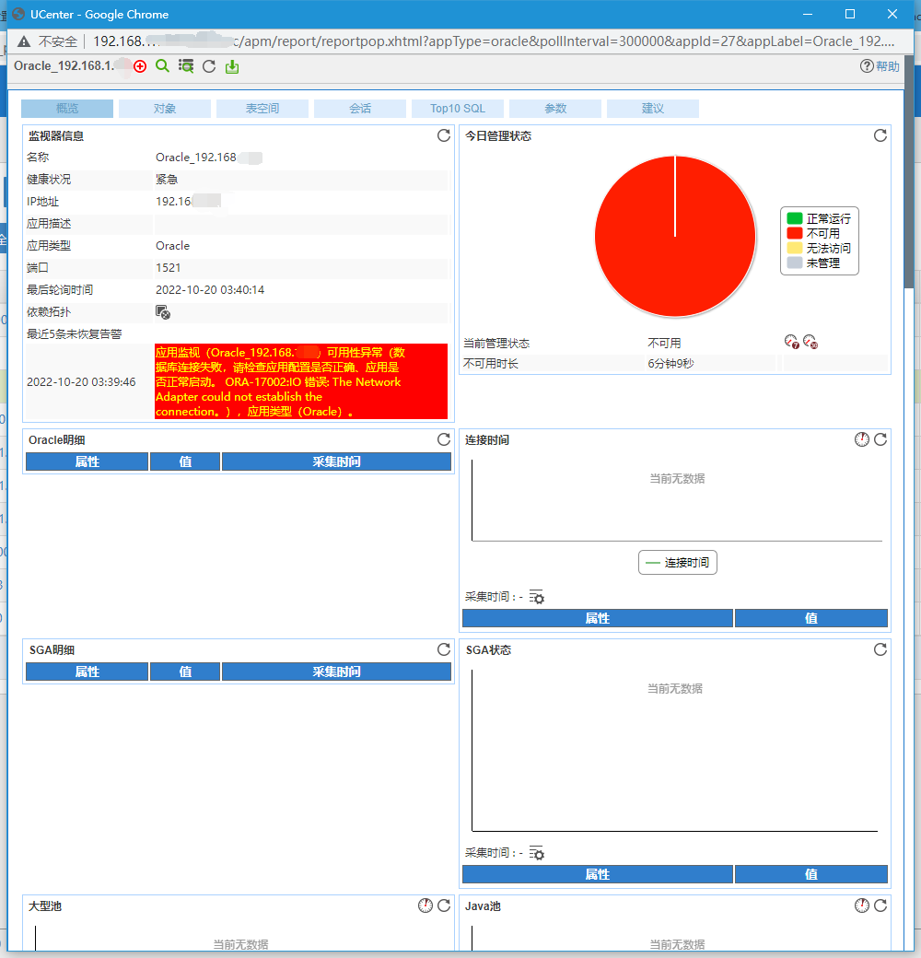This screenshot has width=921, height=958.
Task: Click the green magnifier search icon
Action: point(162,66)
